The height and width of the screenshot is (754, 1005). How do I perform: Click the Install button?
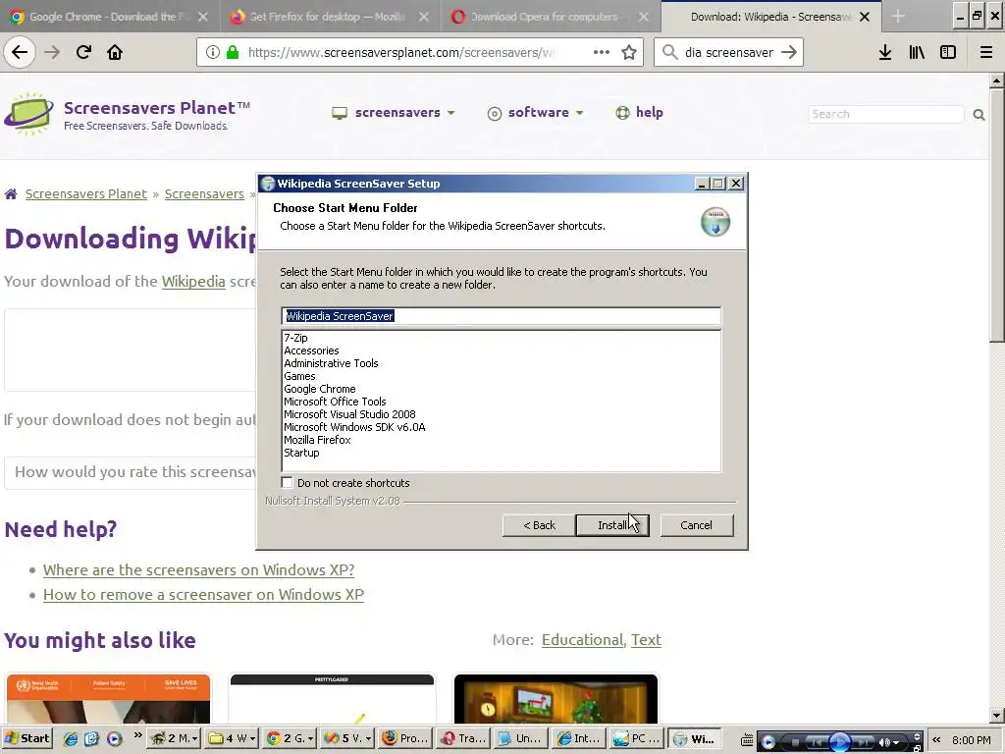[x=612, y=525]
